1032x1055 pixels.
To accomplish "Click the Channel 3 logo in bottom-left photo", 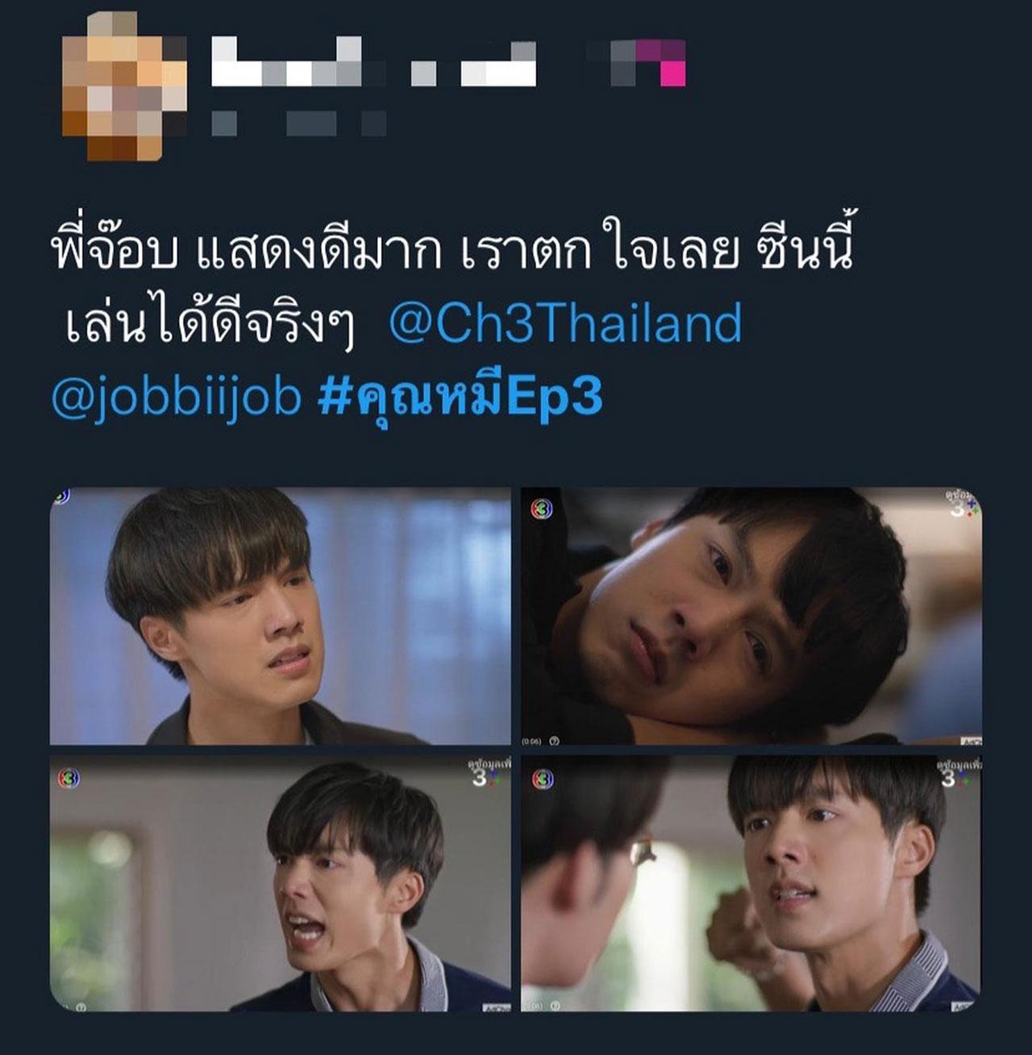I will coord(69,779).
